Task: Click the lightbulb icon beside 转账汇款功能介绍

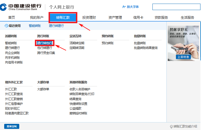Action: (x=171, y=127)
